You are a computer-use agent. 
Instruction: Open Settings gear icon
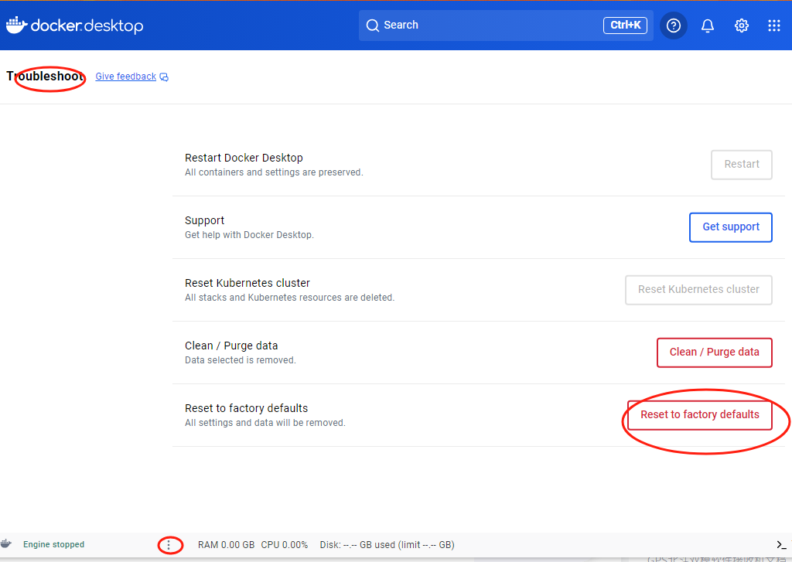[741, 26]
